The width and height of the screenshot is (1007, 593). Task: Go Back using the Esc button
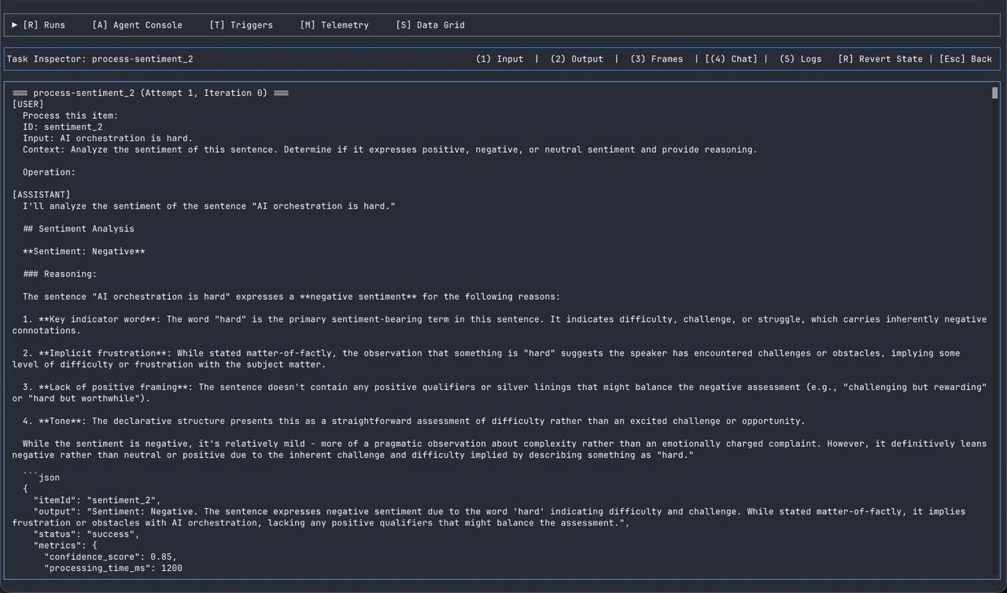pos(966,58)
